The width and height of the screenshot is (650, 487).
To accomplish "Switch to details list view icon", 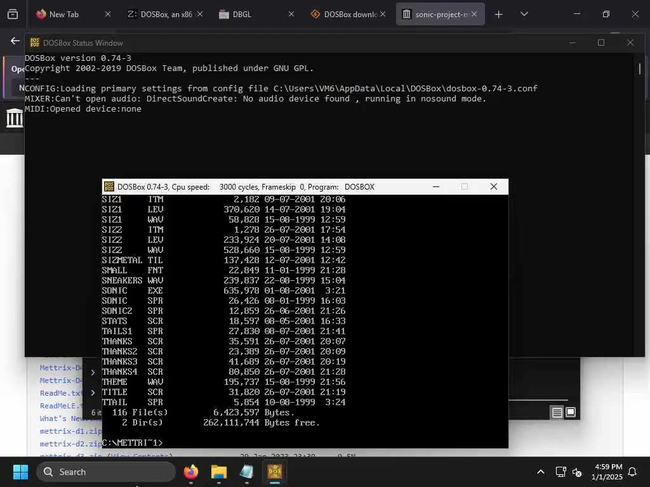I will (x=557, y=412).
